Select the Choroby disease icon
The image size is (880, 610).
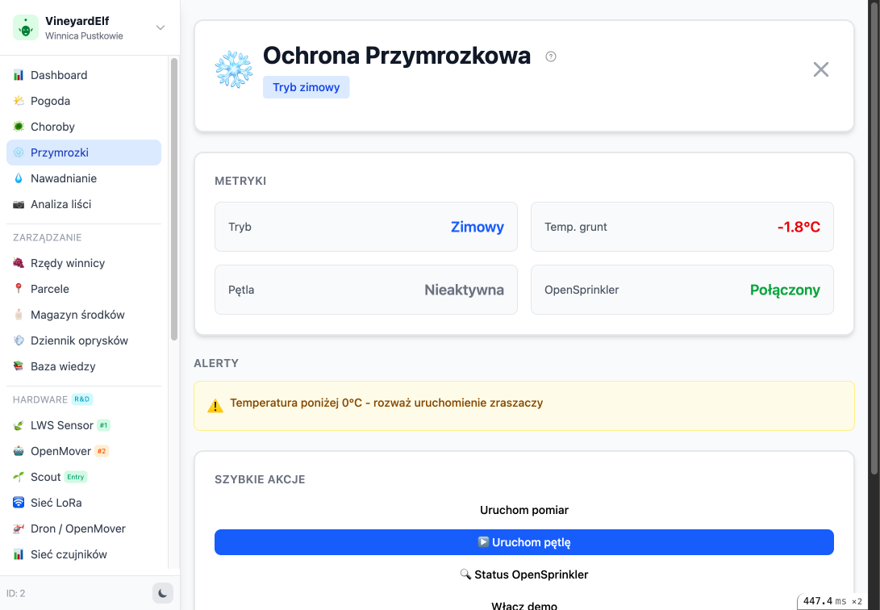[18, 127]
